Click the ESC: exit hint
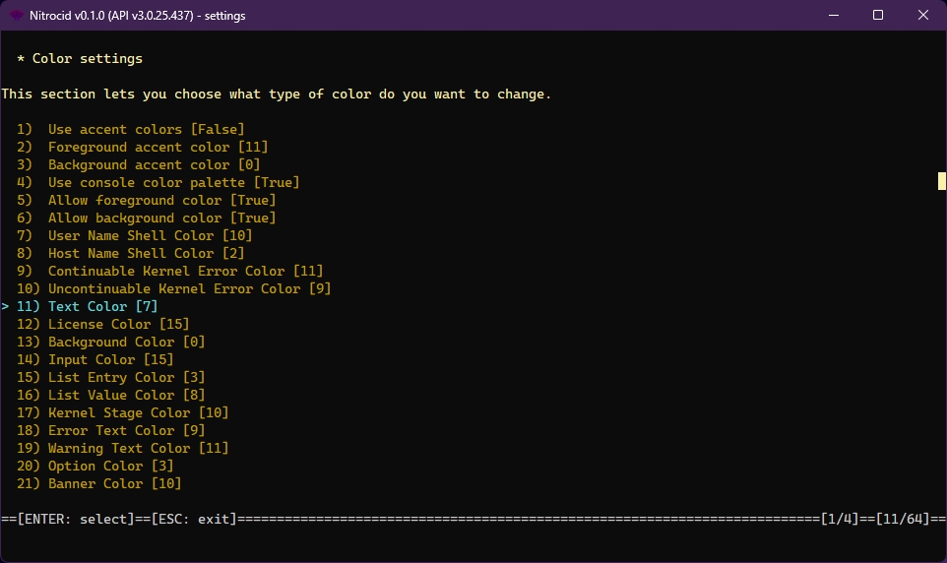 [x=193, y=519]
